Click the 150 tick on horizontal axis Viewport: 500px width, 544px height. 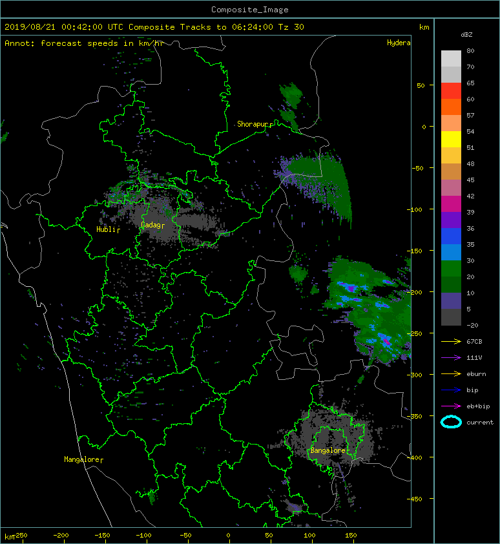click(351, 536)
